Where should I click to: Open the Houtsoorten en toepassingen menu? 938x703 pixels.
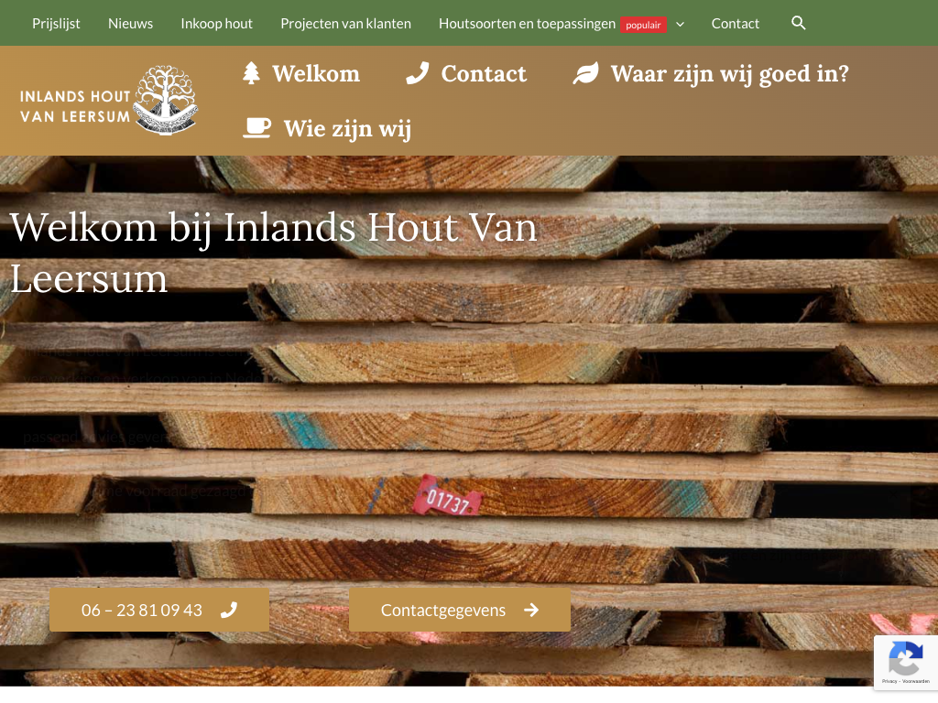[527, 23]
